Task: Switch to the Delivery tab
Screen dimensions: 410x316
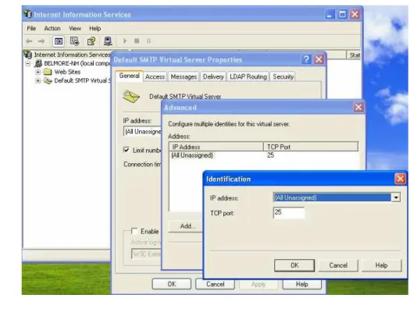Action: coord(213,76)
